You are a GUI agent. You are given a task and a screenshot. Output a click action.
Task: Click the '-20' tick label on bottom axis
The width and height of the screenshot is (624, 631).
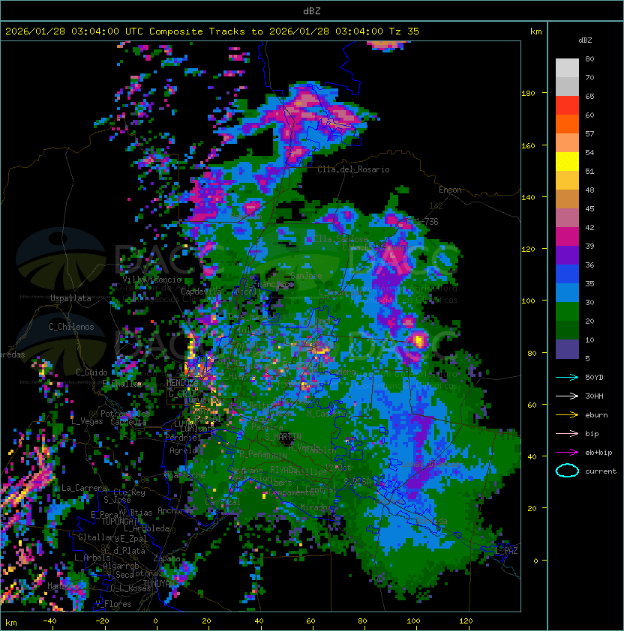point(102,621)
